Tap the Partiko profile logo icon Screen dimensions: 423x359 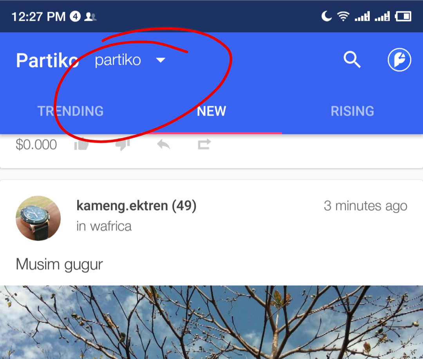[x=399, y=60]
